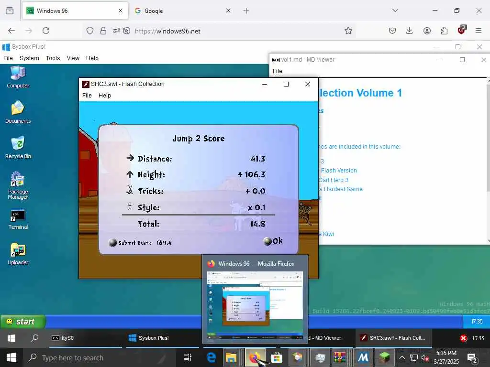
Task: Click Submit Best score button
Action: pyautogui.click(x=140, y=242)
